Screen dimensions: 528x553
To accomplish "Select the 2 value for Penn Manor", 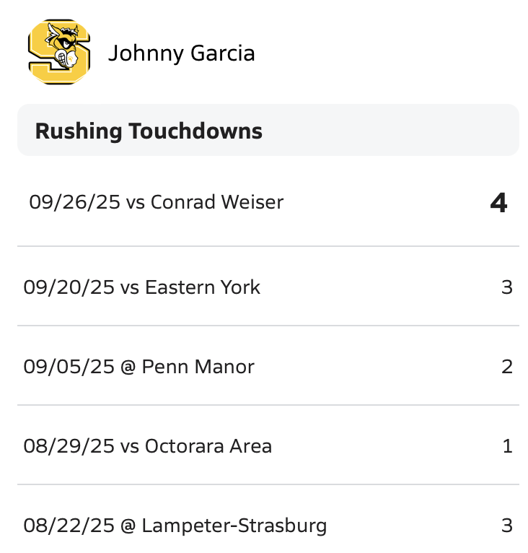I will pos(506,367).
